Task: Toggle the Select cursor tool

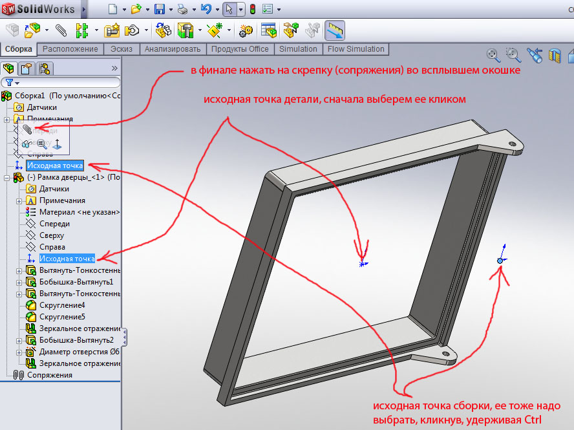Action: (228, 9)
